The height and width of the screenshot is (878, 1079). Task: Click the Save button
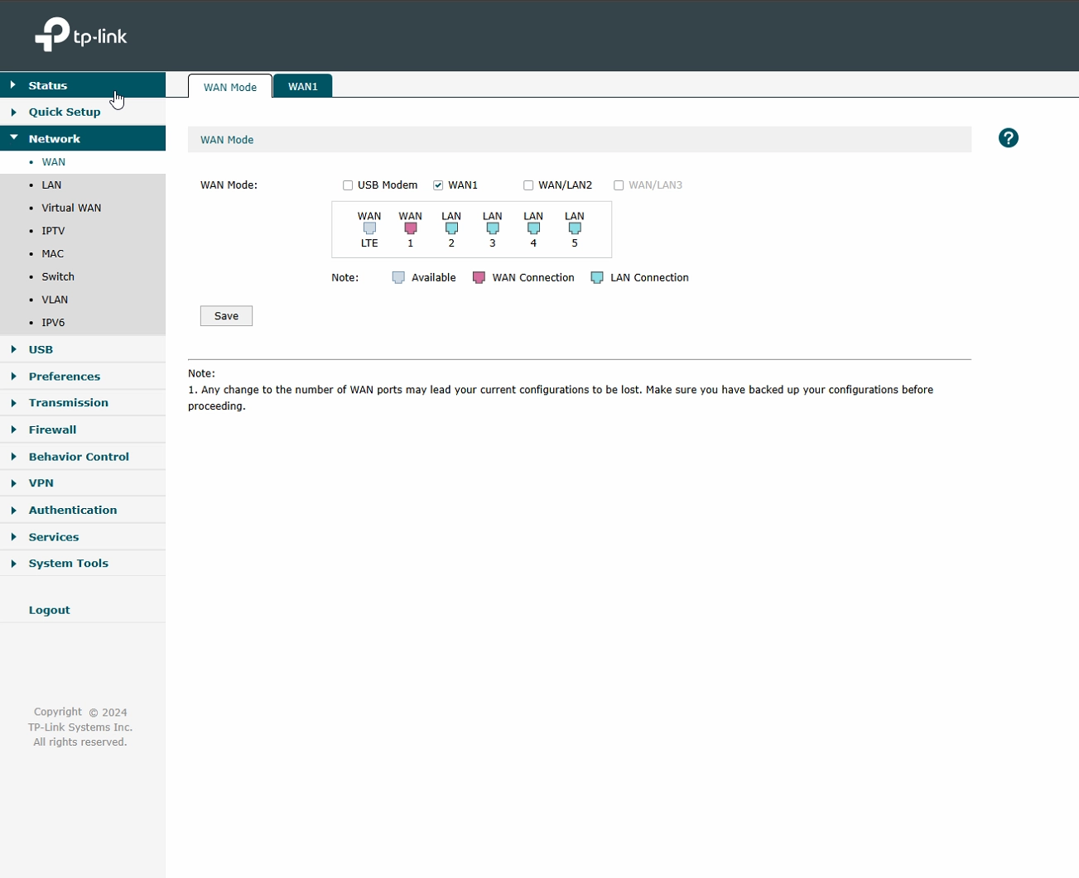226,316
